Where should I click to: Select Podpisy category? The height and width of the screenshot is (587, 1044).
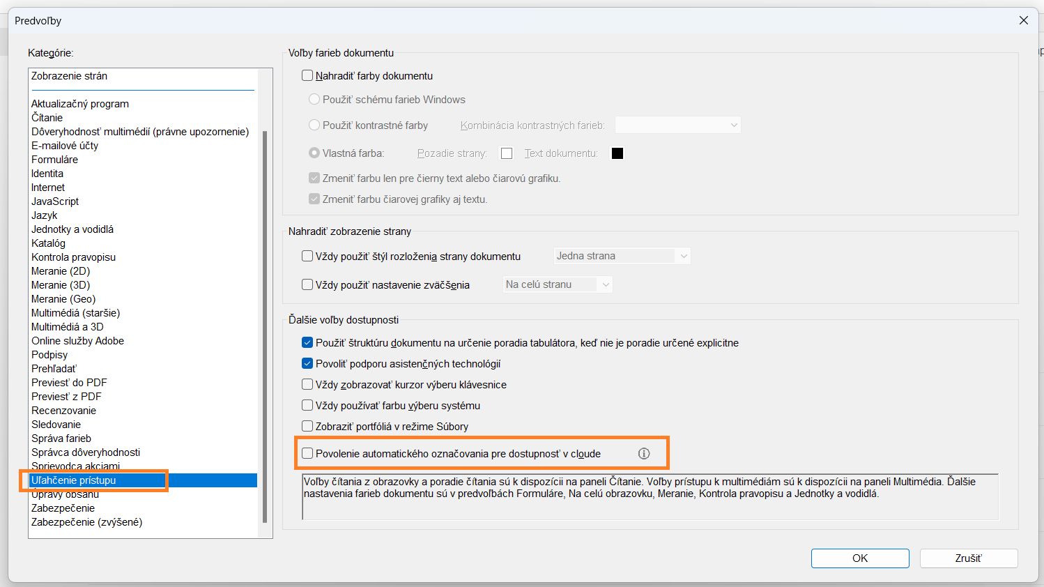click(x=49, y=355)
